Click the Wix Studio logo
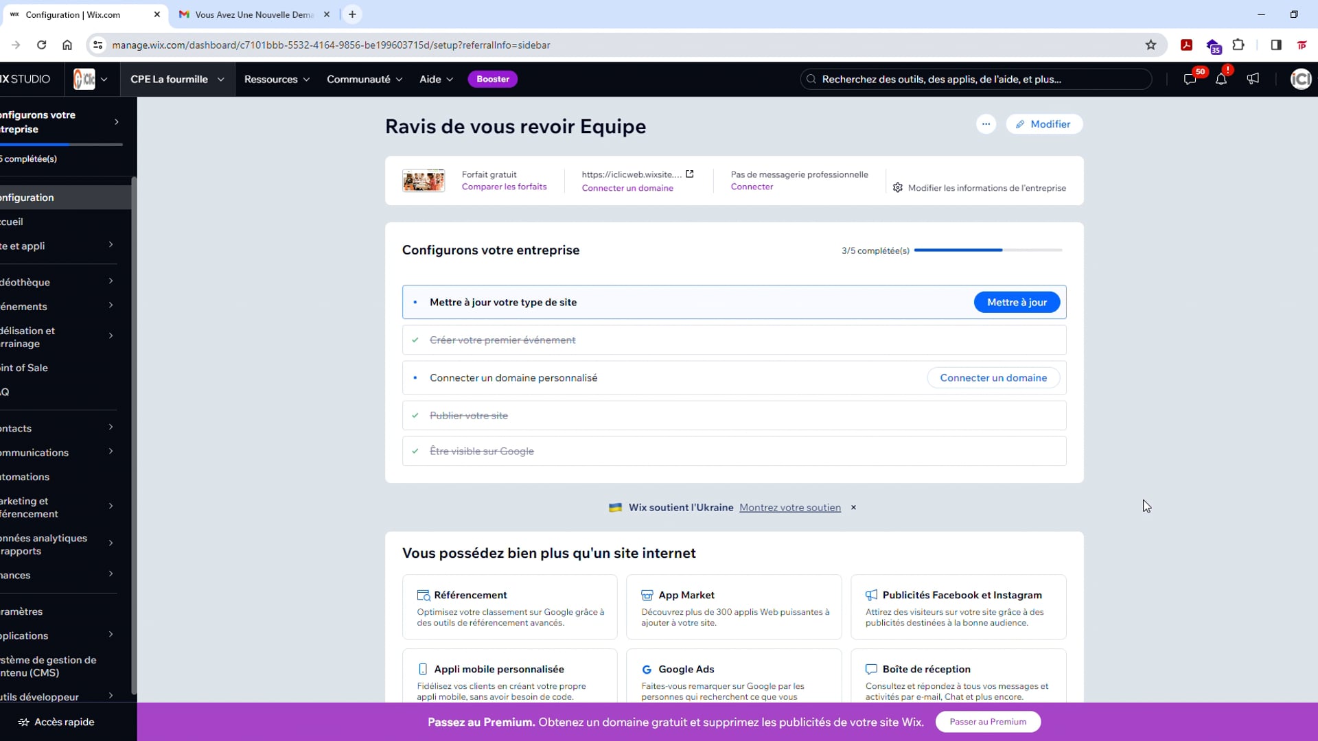 25,80
